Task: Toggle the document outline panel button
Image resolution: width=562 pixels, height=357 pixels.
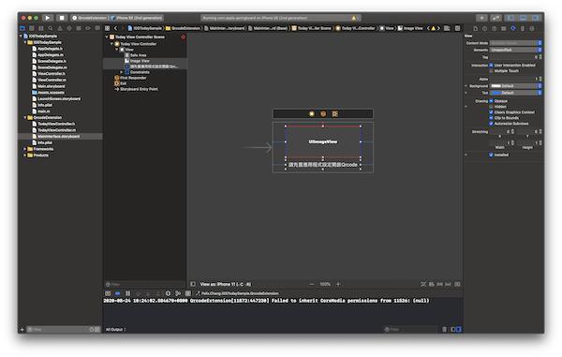Action: [x=193, y=284]
